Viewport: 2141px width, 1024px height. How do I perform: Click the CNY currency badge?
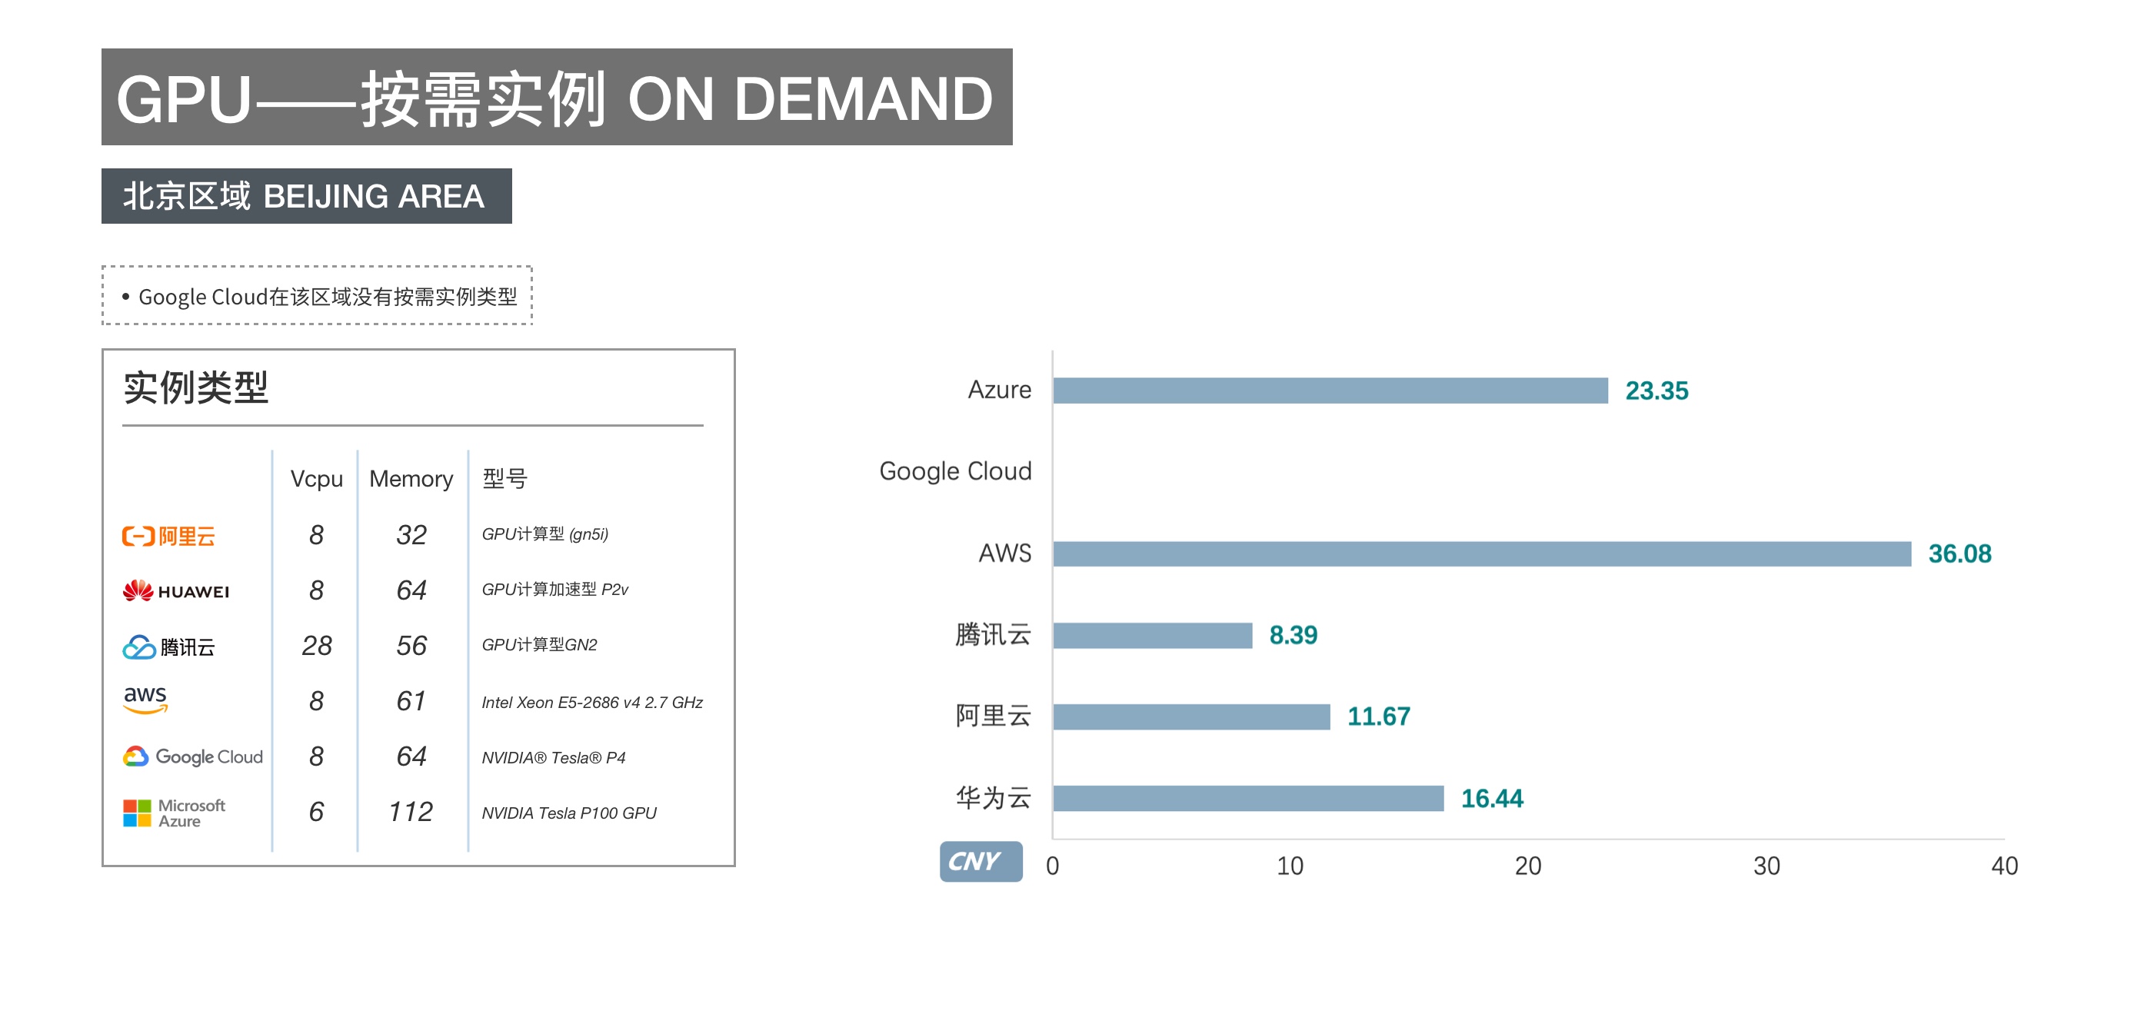[x=980, y=861]
